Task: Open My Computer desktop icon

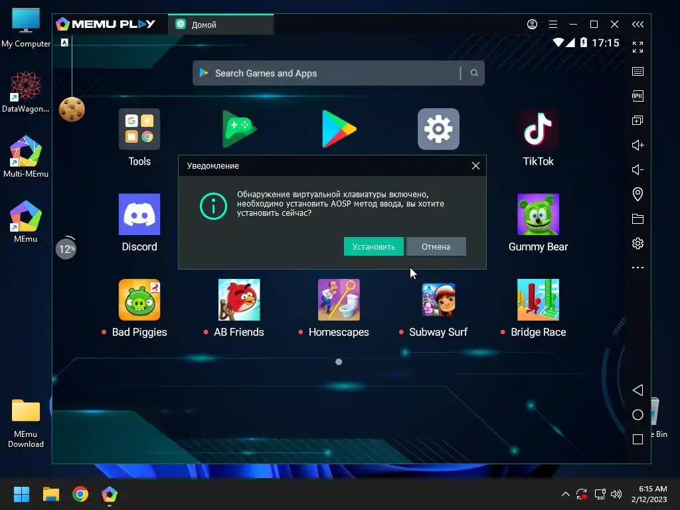Action: 26,28
